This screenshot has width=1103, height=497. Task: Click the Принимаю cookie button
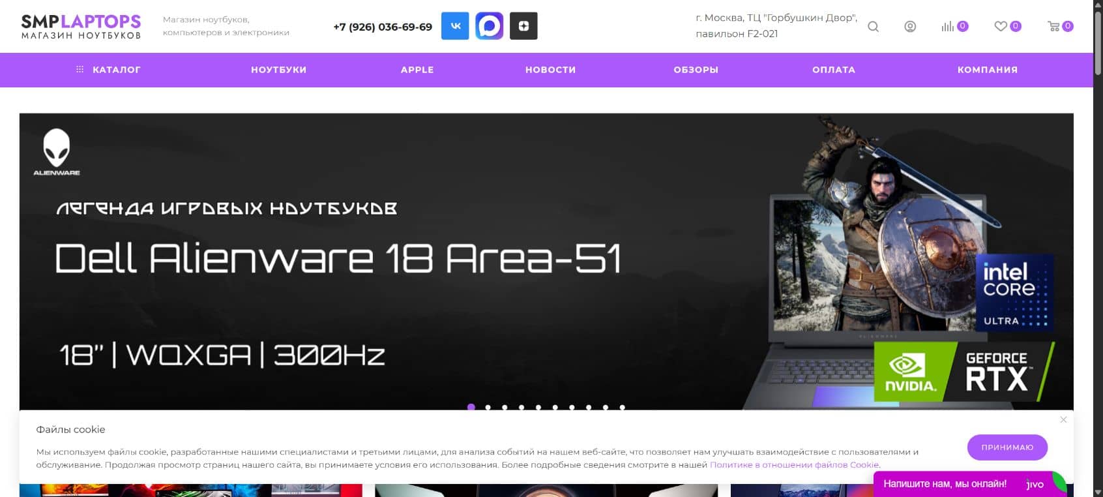click(x=1007, y=447)
